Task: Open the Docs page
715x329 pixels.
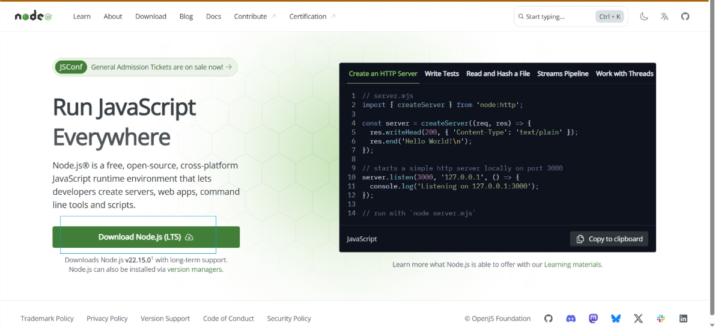Action: [213, 16]
